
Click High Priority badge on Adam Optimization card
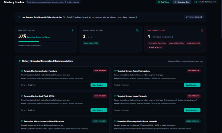[x=193, y=70]
